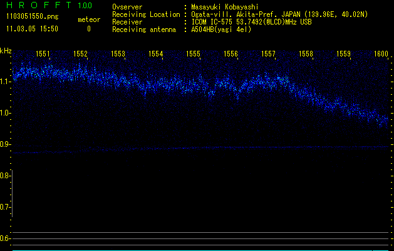The height and width of the screenshot is (251, 394).
Task: Click the Receiving Location label
Action: (146, 14)
